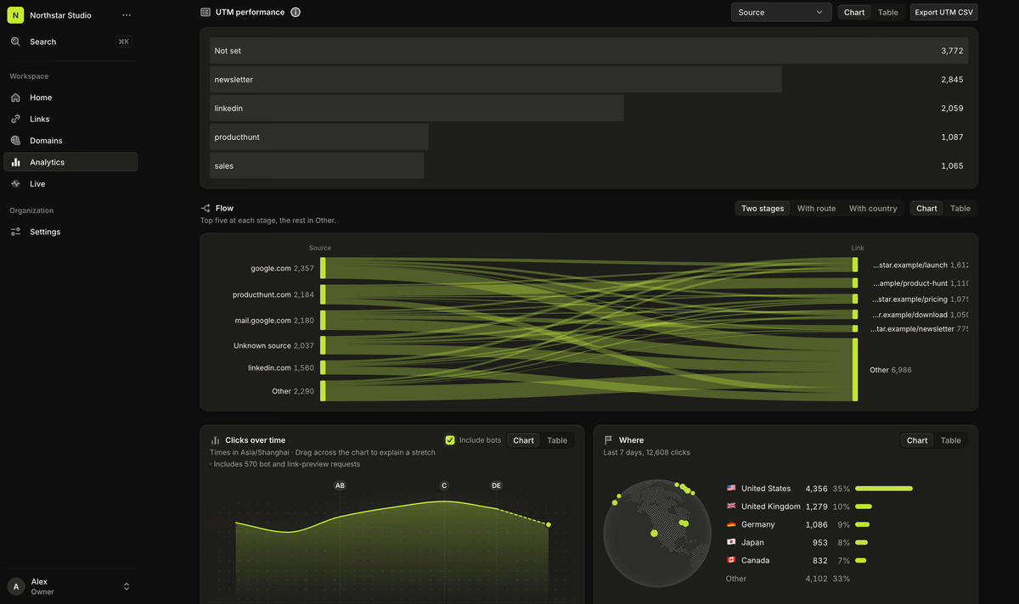Viewport: 1019px width, 604px height.
Task: Select Clicks over time Chart view
Action: tap(523, 440)
